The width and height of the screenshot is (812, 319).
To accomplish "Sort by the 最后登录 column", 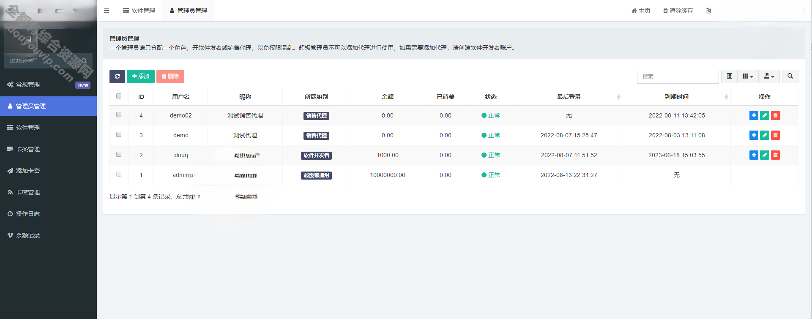I will coord(569,97).
